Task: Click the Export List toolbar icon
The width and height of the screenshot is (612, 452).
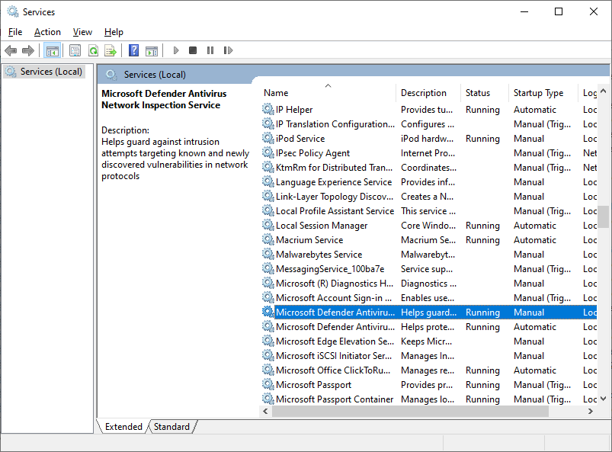Action: [x=111, y=51]
